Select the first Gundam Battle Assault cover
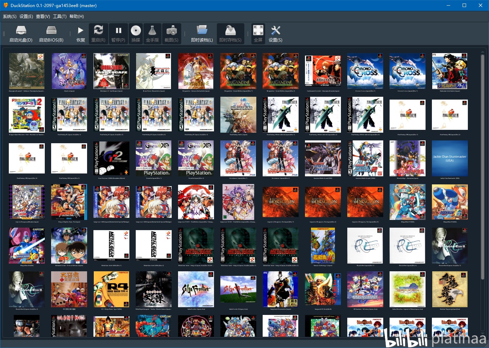 point(323,158)
